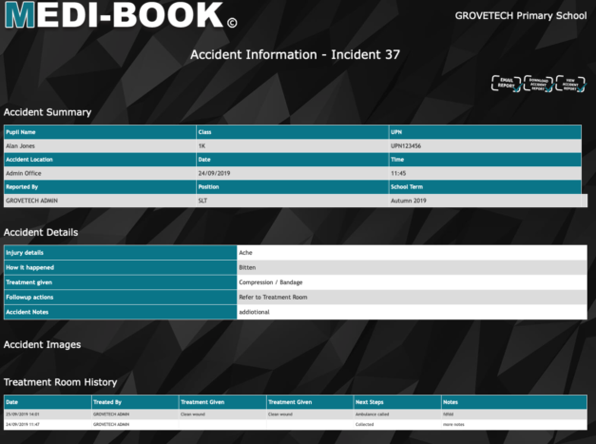Select the 25/09/2019 14:01 treatment entry
The height and width of the screenshot is (444, 596).
pyautogui.click(x=25, y=415)
